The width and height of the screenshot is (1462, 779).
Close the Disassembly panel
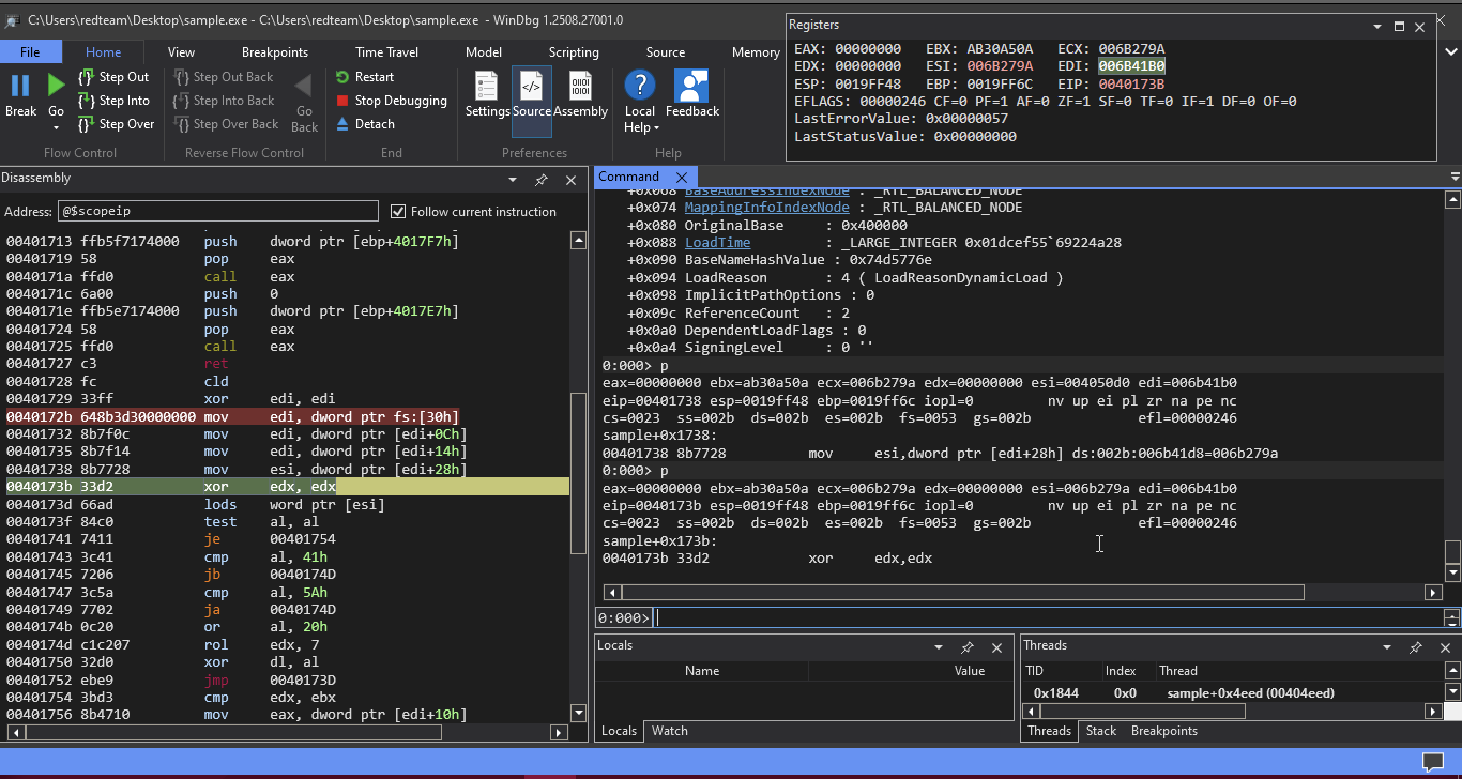[x=571, y=180]
